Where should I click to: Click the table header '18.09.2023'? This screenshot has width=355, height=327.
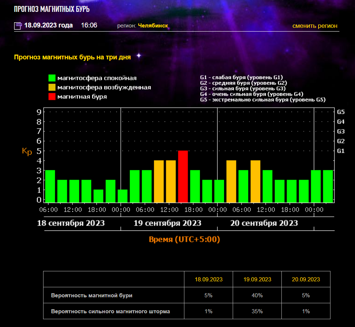(x=209, y=279)
